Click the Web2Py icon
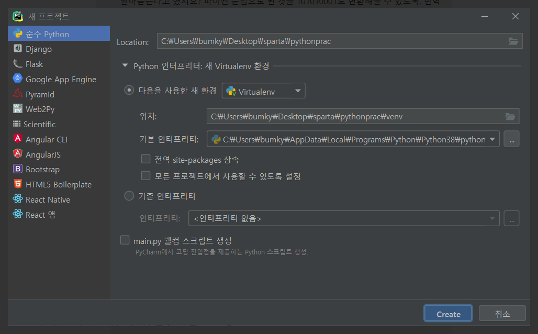 (17, 108)
